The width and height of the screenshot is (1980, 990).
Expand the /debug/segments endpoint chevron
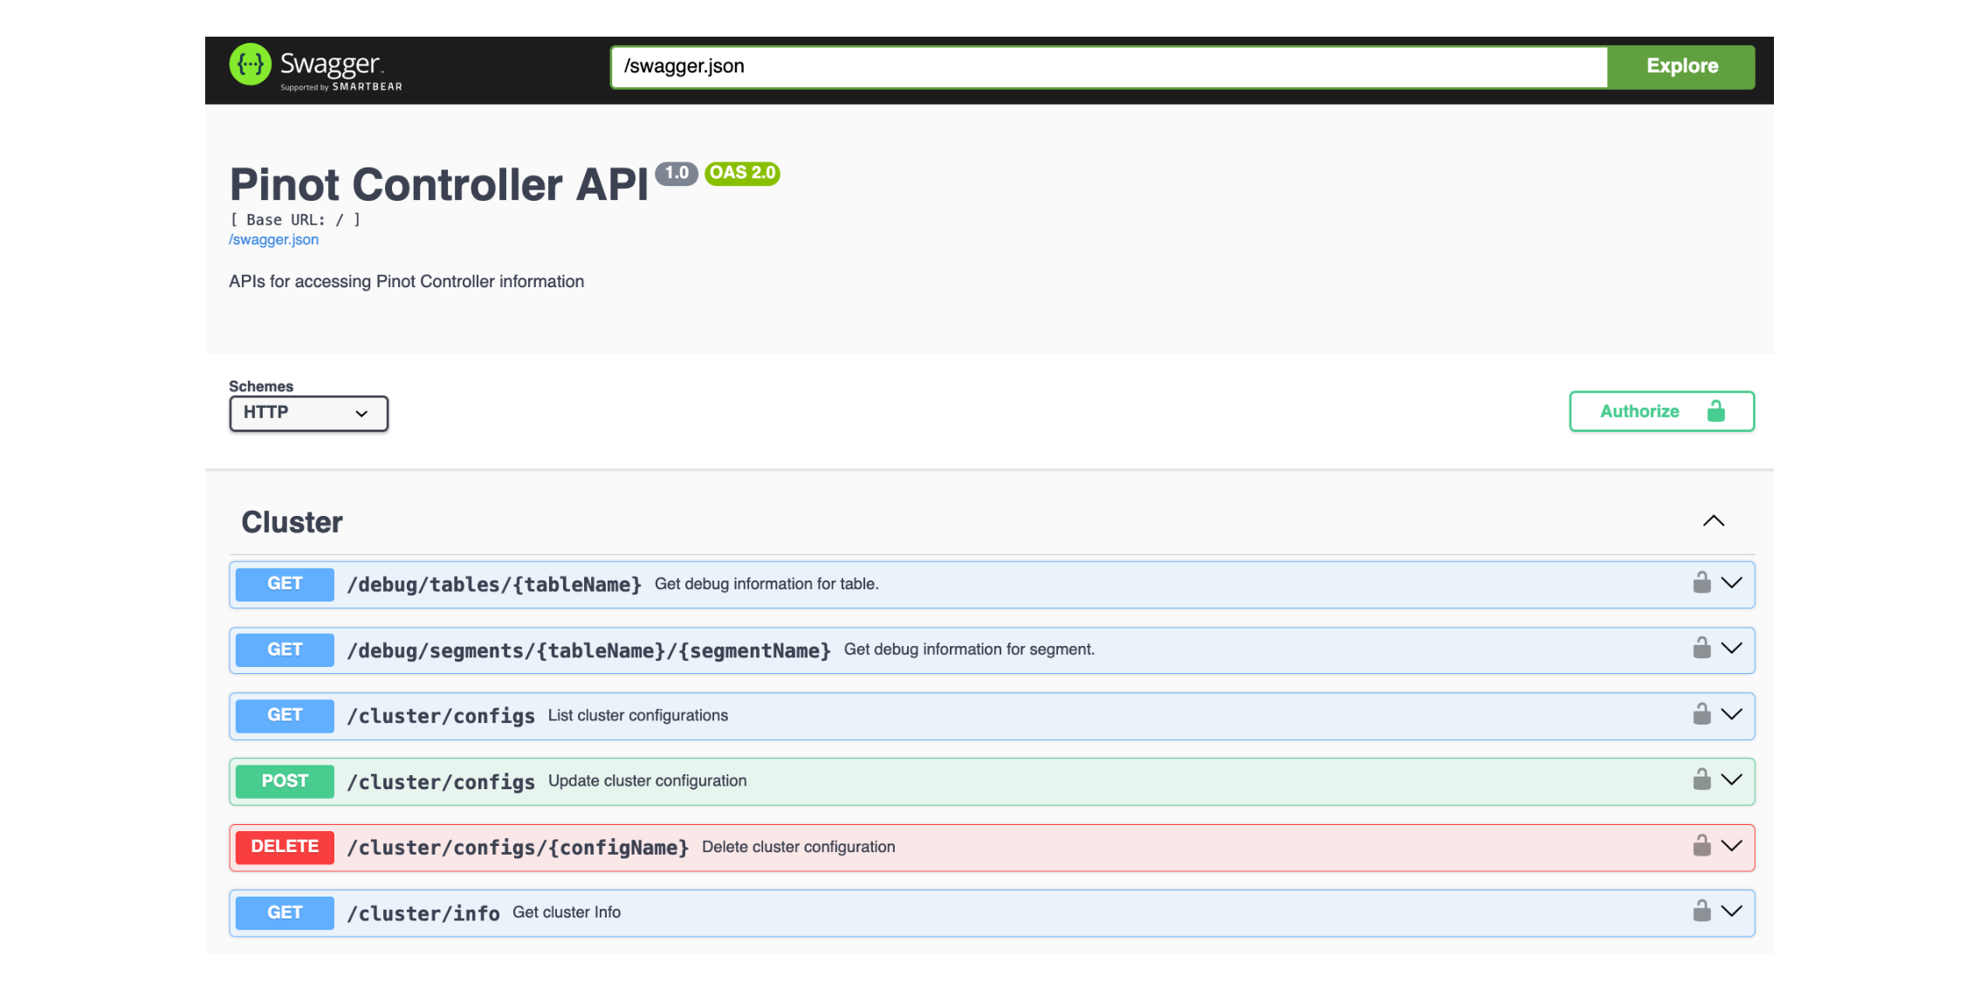click(x=1731, y=649)
